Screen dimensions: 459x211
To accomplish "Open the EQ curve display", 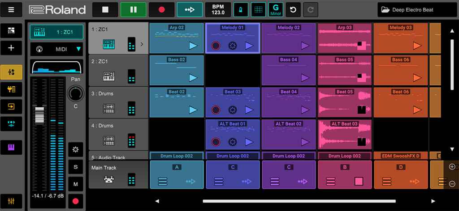I will (x=56, y=67).
